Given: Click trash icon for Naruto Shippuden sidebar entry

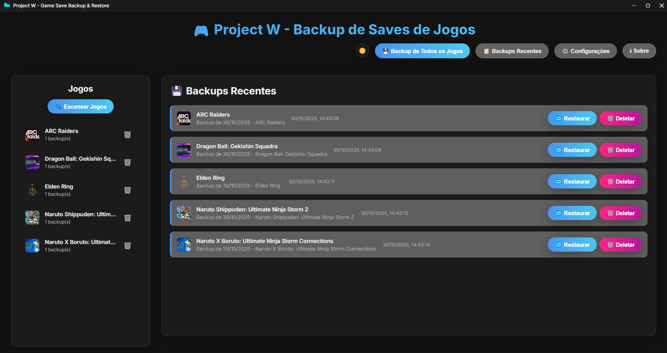Looking at the screenshot, I should point(128,218).
